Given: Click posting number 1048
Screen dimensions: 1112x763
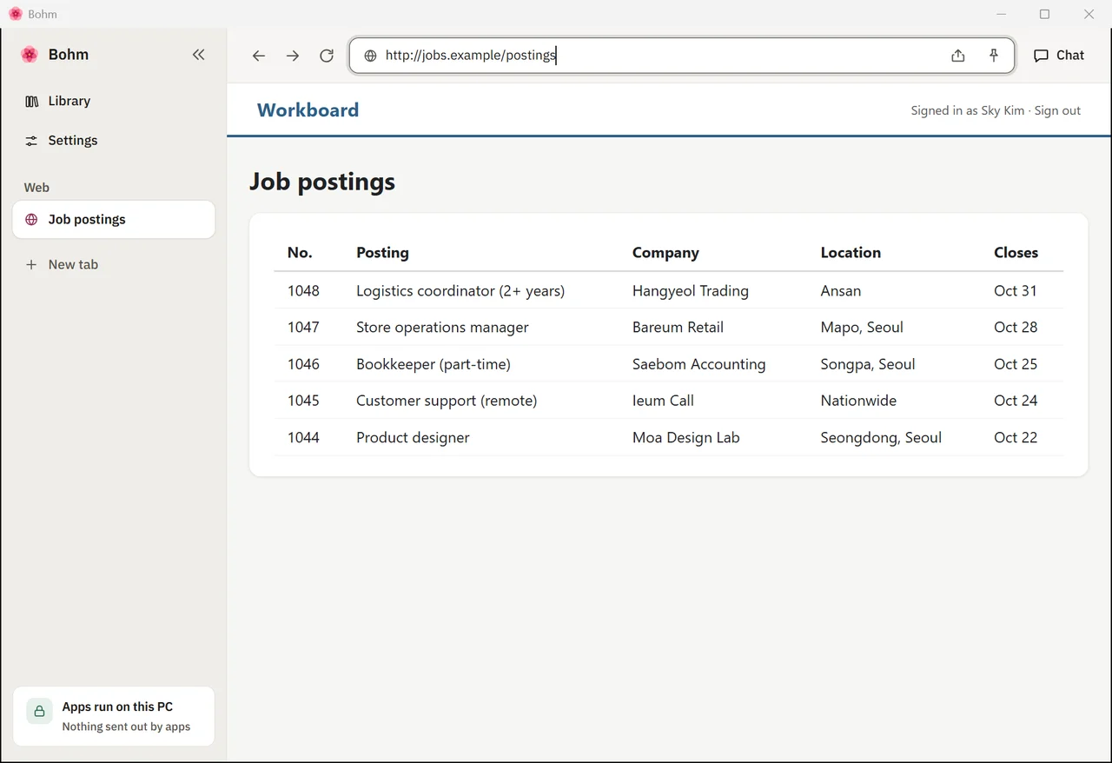Looking at the screenshot, I should click(x=303, y=291).
